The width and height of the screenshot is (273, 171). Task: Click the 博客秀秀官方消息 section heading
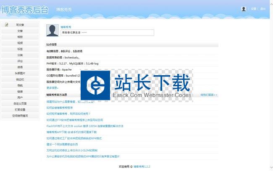57,95
